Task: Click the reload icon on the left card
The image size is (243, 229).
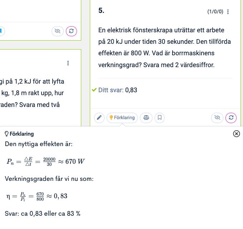Action: point(71,31)
